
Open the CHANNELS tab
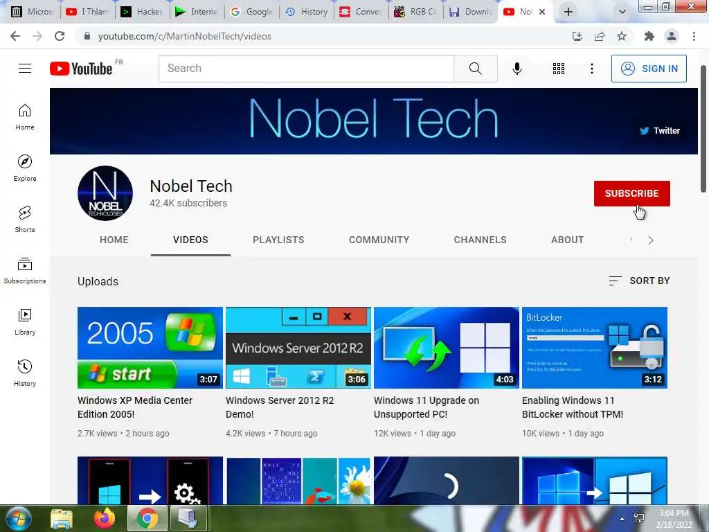pyautogui.click(x=481, y=240)
